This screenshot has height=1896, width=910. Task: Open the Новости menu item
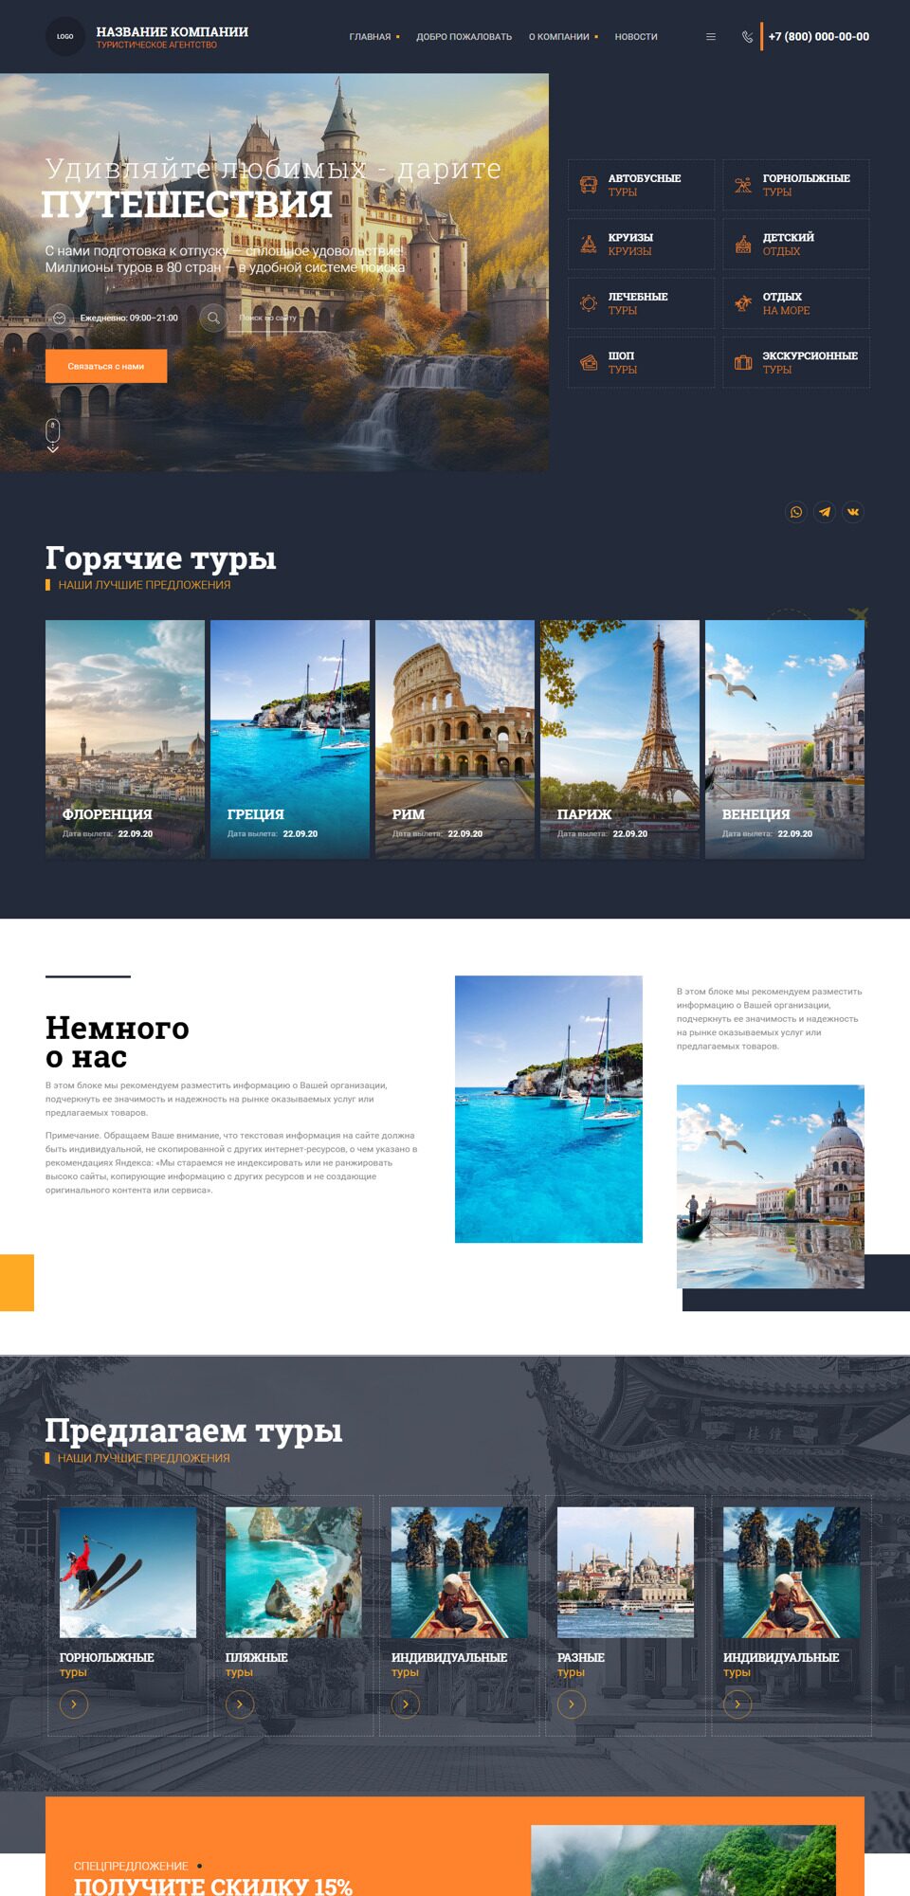[635, 37]
